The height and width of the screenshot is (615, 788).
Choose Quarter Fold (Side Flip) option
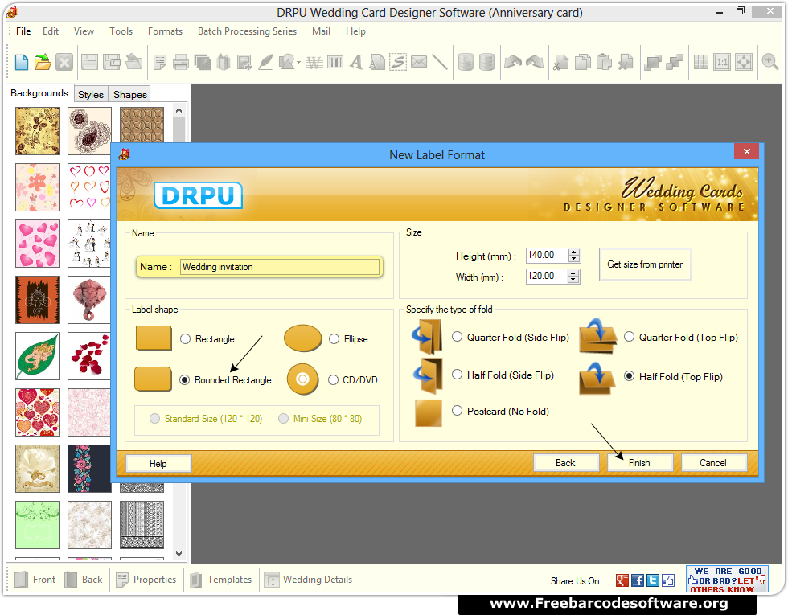coord(457,337)
